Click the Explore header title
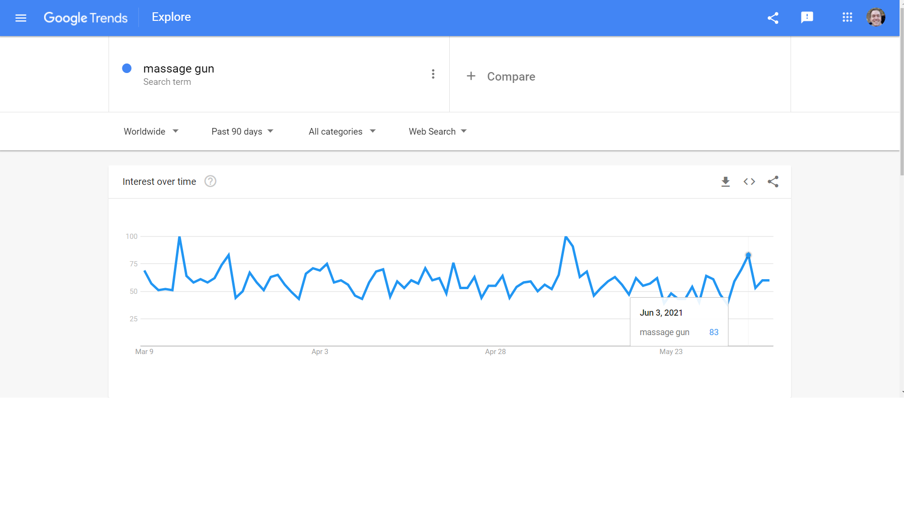The image size is (910, 510). tap(171, 17)
